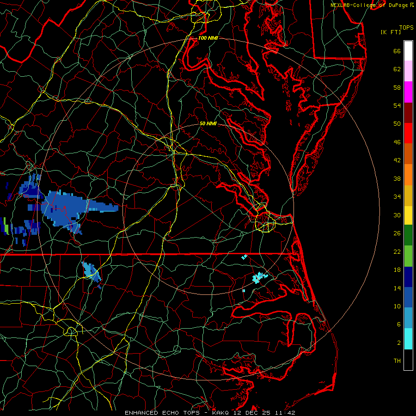Click the "38" legend value
Viewport: 416px width, 416px height.
(397, 178)
